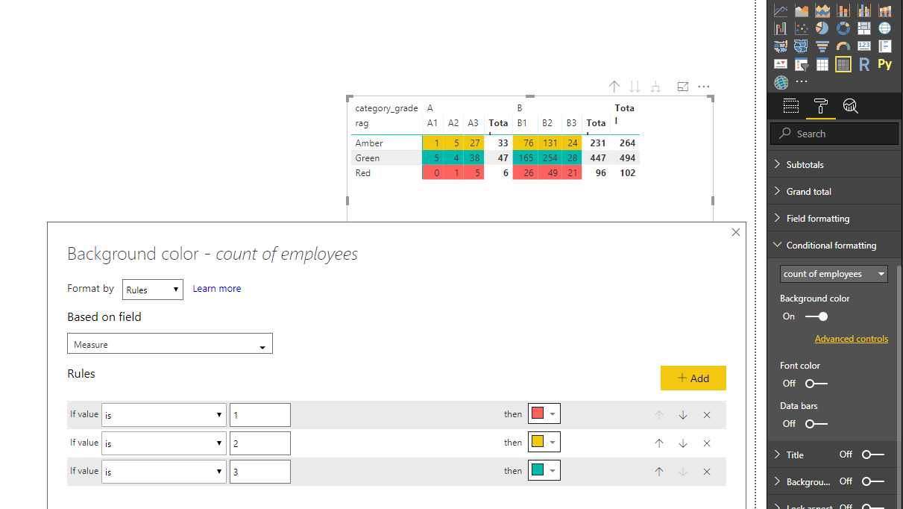
Task: Expand the Grand total section
Action: pos(834,191)
